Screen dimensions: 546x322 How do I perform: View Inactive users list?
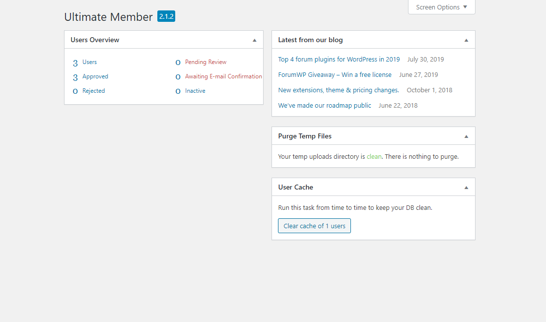point(195,91)
